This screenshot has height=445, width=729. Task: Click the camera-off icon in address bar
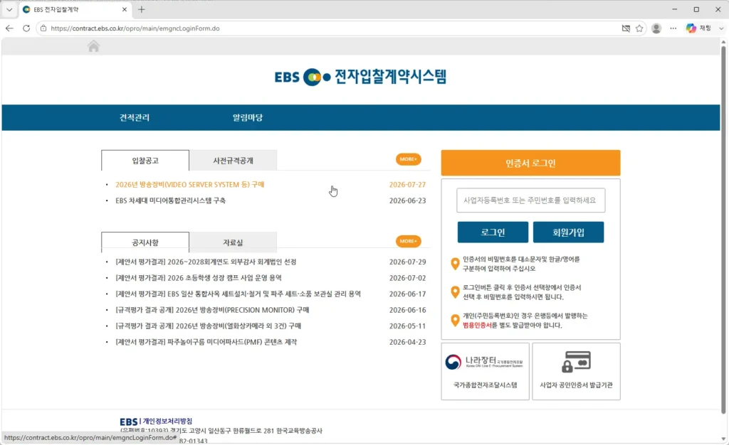click(x=626, y=28)
